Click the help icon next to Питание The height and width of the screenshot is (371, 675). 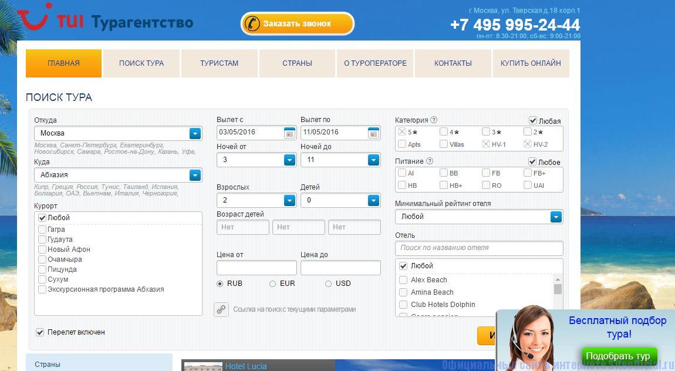[430, 161]
